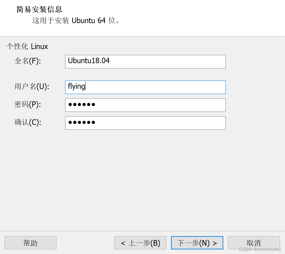Click the 这用于安装 Ubuntu 64 位 subtitle
This screenshot has width=285, height=254.
76,21
